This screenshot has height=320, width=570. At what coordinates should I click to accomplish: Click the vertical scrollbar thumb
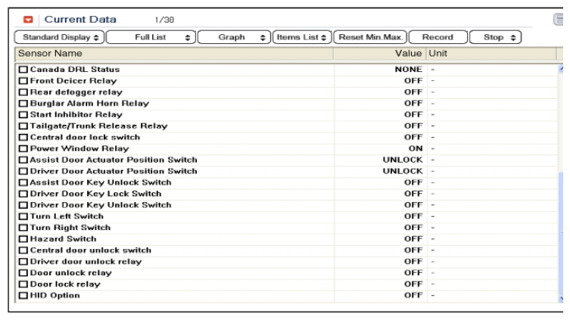click(x=561, y=232)
